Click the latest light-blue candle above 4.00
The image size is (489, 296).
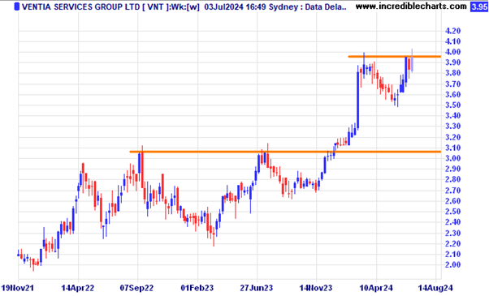click(412, 61)
